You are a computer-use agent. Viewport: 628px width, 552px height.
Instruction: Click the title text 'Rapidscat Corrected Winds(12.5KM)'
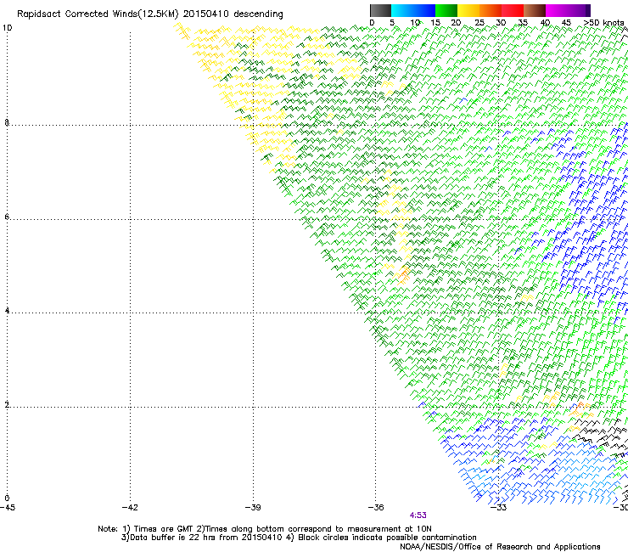[x=98, y=14]
